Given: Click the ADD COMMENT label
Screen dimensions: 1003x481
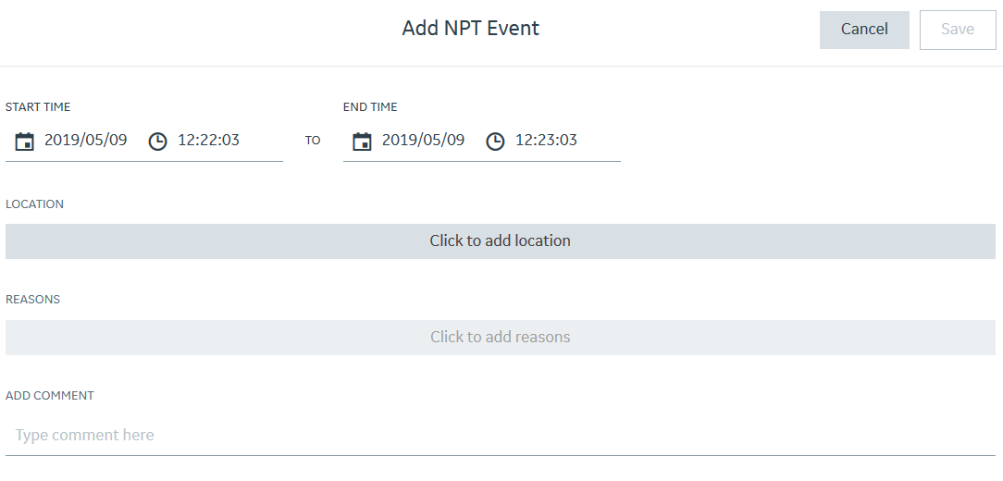Looking at the screenshot, I should [50, 395].
